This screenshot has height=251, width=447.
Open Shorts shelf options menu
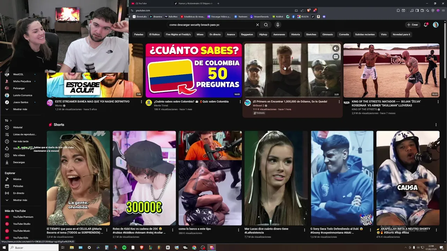point(436,125)
